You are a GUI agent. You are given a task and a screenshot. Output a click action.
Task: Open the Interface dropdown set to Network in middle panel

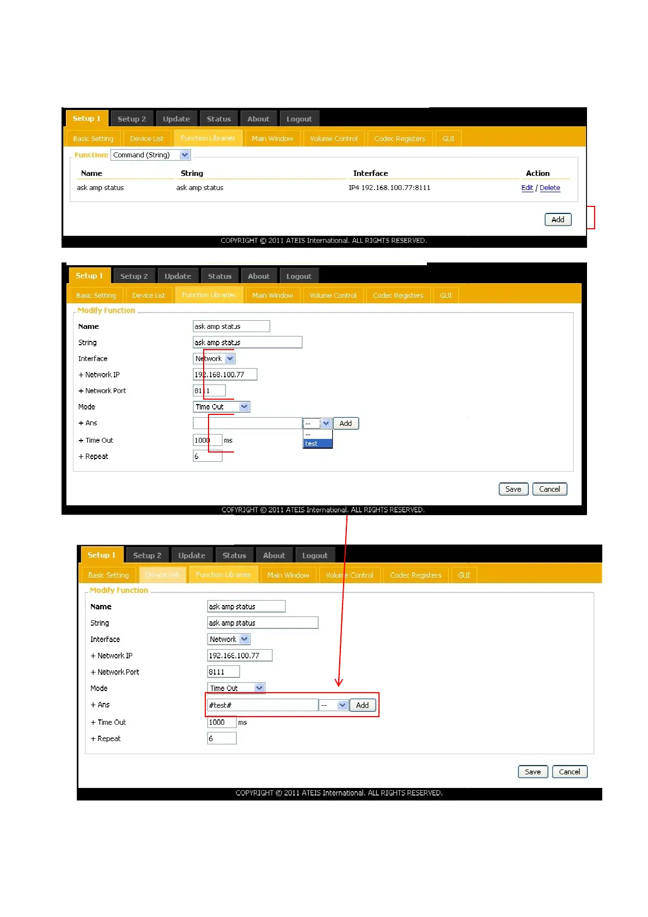click(214, 358)
